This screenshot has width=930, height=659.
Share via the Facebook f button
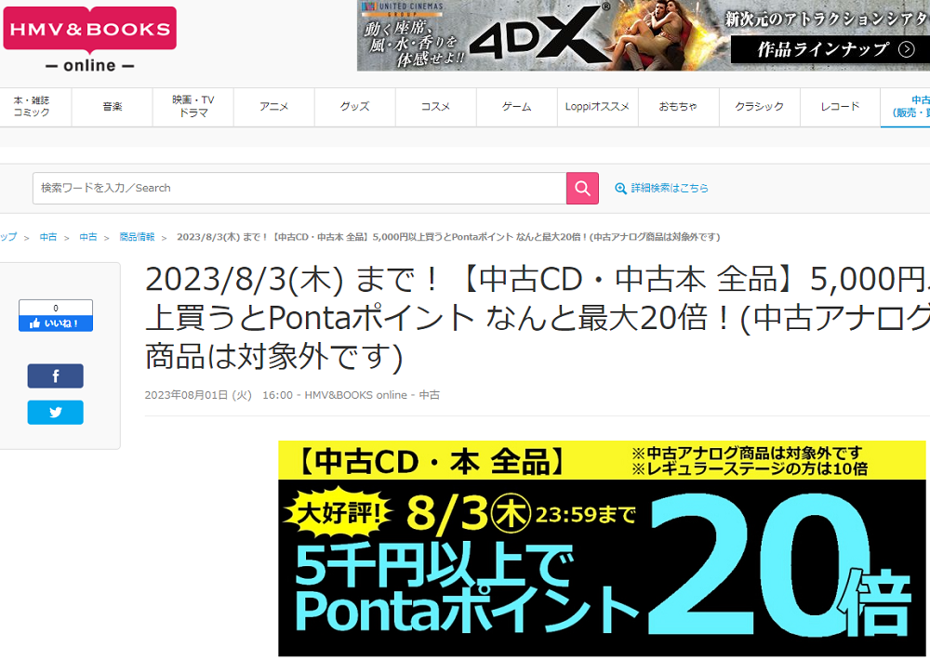[x=55, y=376]
